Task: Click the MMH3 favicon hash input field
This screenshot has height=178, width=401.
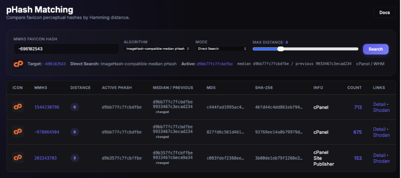Action: point(66,48)
